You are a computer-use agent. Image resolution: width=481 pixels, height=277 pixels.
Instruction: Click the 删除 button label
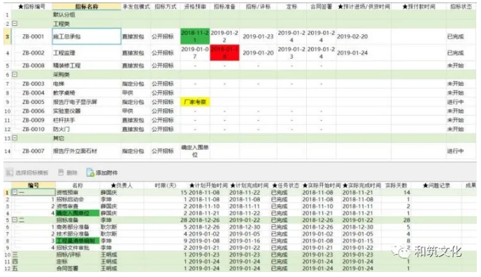[x=72, y=172]
